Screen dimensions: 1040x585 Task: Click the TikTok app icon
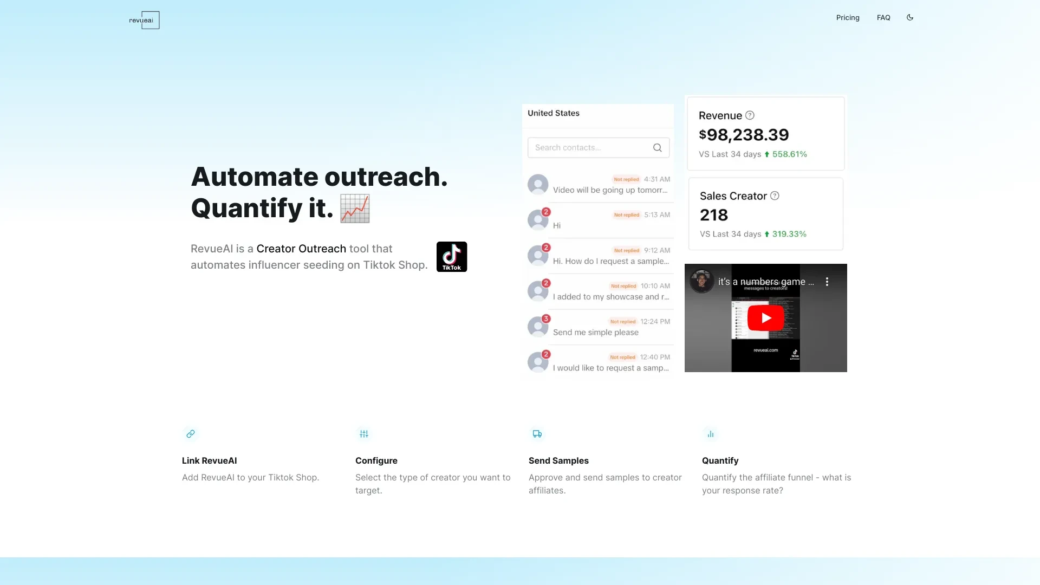coord(451,256)
